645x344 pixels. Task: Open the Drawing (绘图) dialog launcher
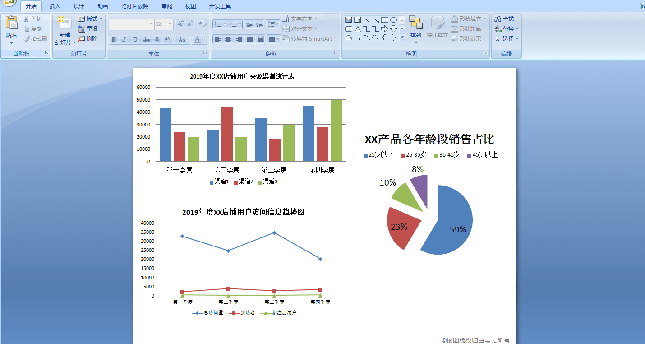(486, 53)
